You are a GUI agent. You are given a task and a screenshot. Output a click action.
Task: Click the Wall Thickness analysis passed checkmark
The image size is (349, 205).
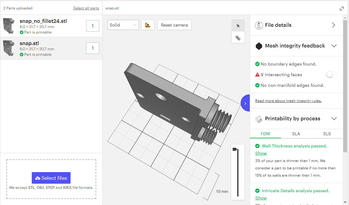(257, 146)
